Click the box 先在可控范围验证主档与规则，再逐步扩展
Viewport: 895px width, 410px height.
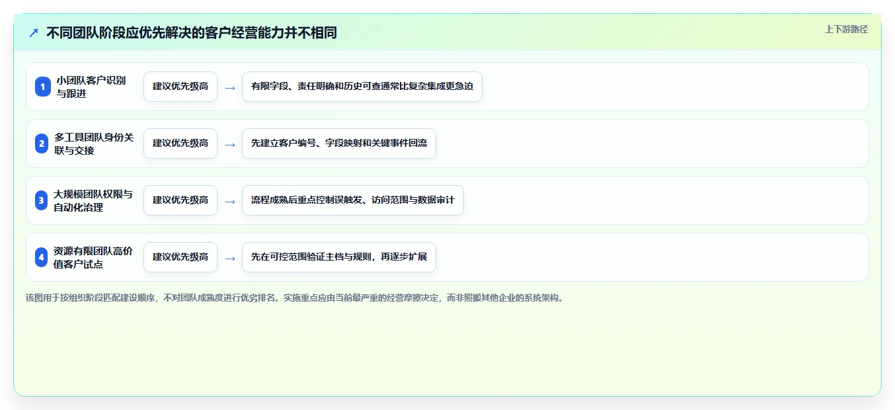pos(339,257)
